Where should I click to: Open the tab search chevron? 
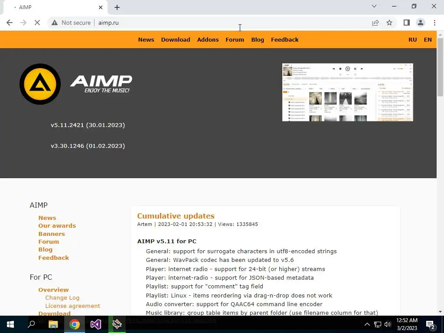pyautogui.click(x=374, y=6)
